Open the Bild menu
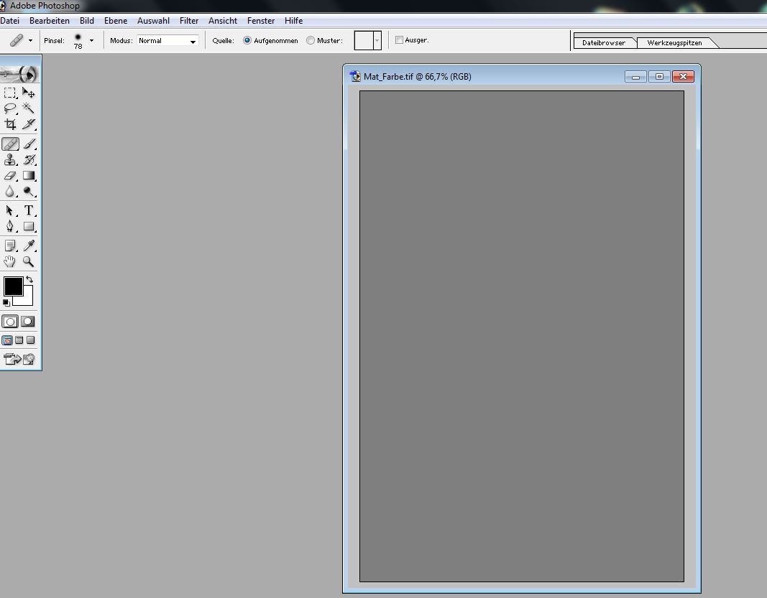The height and width of the screenshot is (598, 767). tap(87, 21)
